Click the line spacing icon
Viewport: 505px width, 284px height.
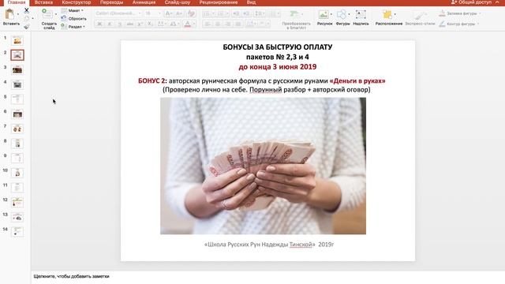point(258,13)
